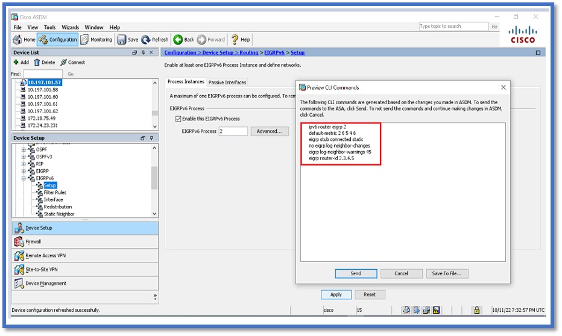
Task: Click Connect in the Device List panel
Action: (x=73, y=62)
